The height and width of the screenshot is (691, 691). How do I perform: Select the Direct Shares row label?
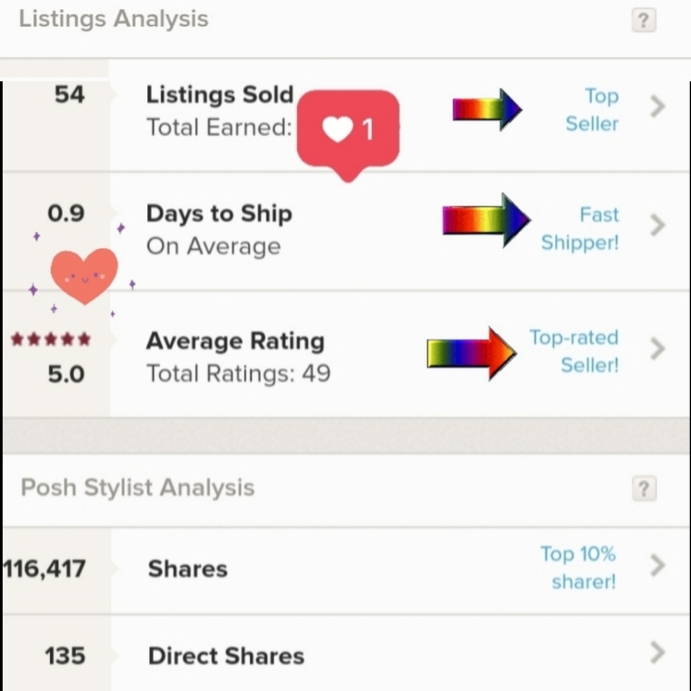pos(226,656)
